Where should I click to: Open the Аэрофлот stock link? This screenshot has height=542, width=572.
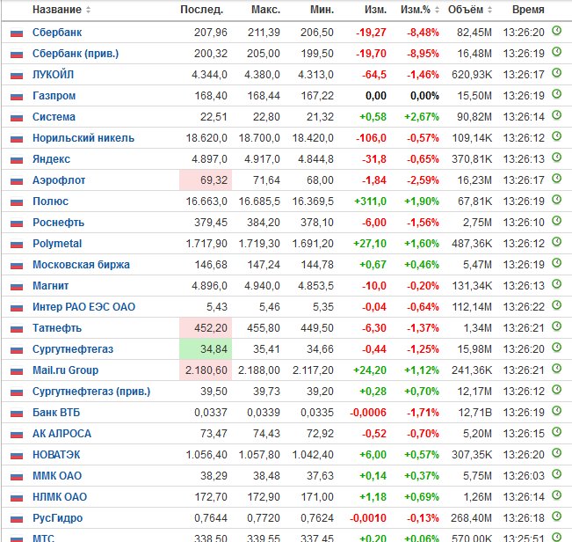[x=59, y=180]
